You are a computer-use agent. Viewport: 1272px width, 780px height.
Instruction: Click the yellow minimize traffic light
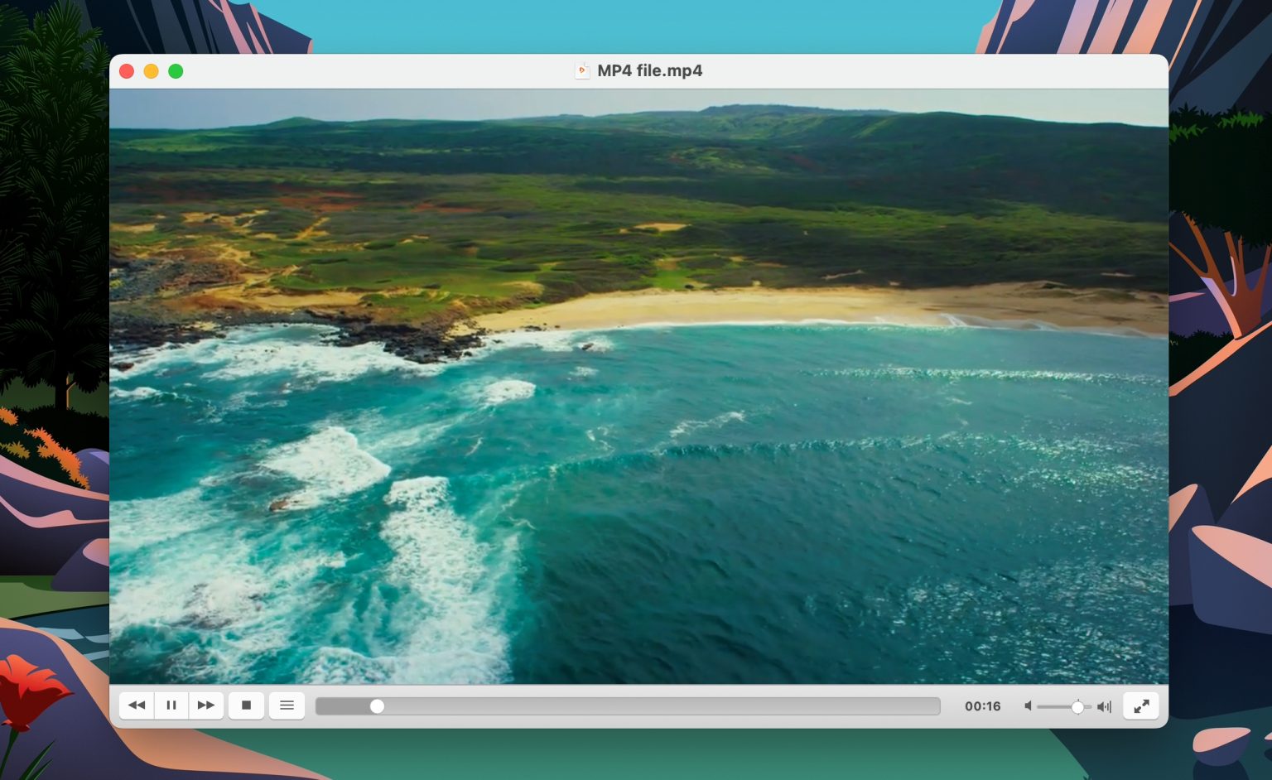[151, 71]
